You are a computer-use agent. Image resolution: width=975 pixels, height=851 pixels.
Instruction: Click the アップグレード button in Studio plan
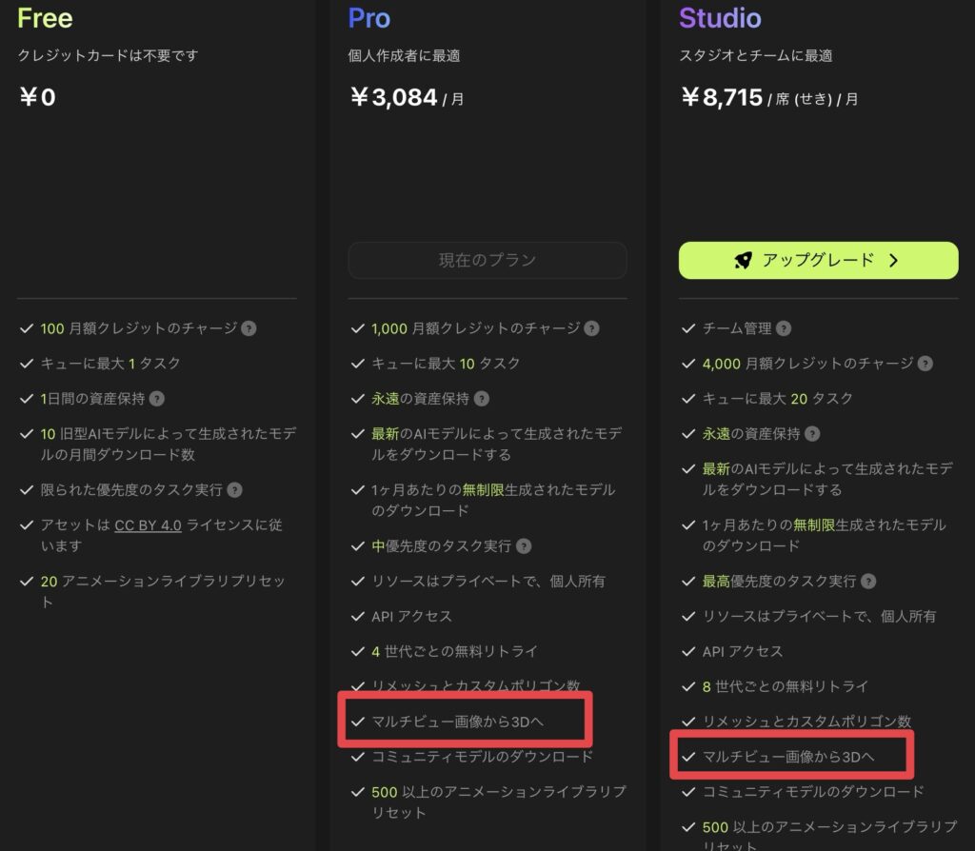818,260
